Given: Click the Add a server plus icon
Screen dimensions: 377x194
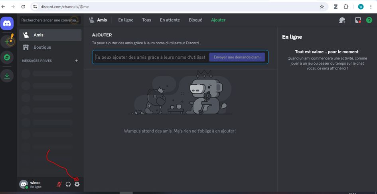Looking at the screenshot, I should coord(7,41).
